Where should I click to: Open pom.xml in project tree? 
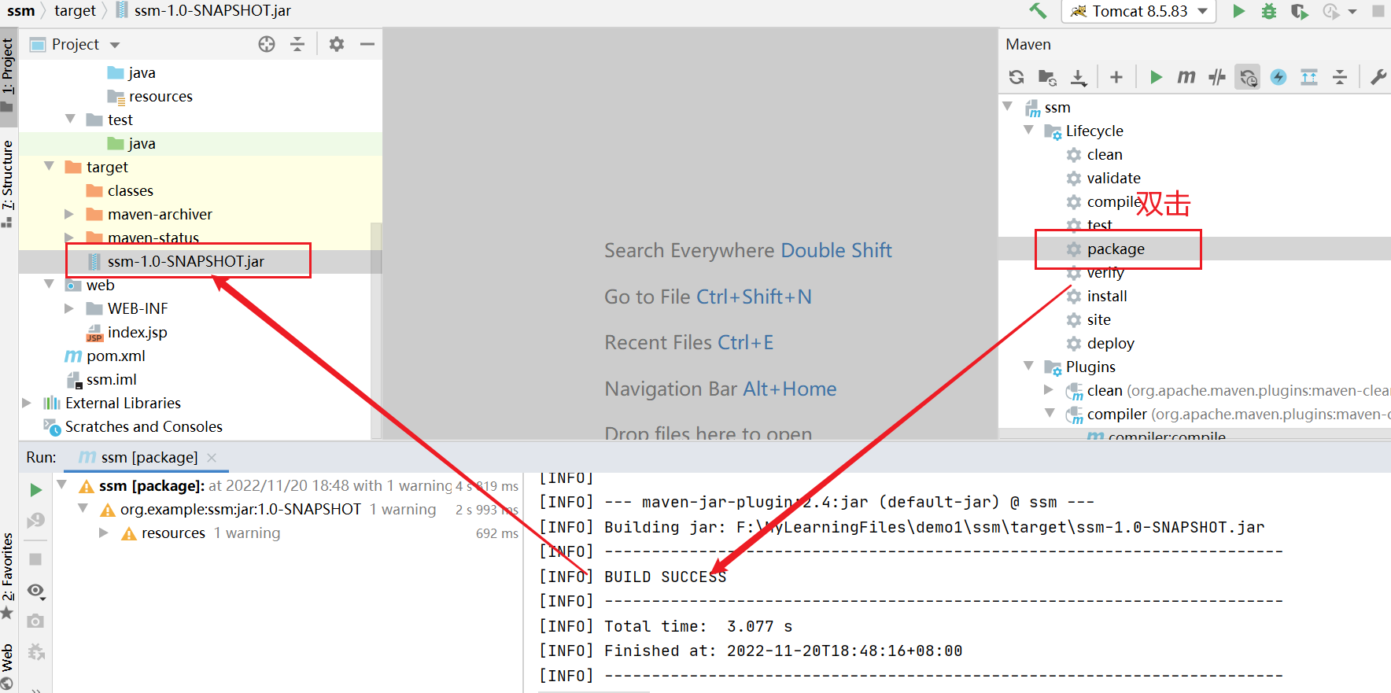point(116,356)
